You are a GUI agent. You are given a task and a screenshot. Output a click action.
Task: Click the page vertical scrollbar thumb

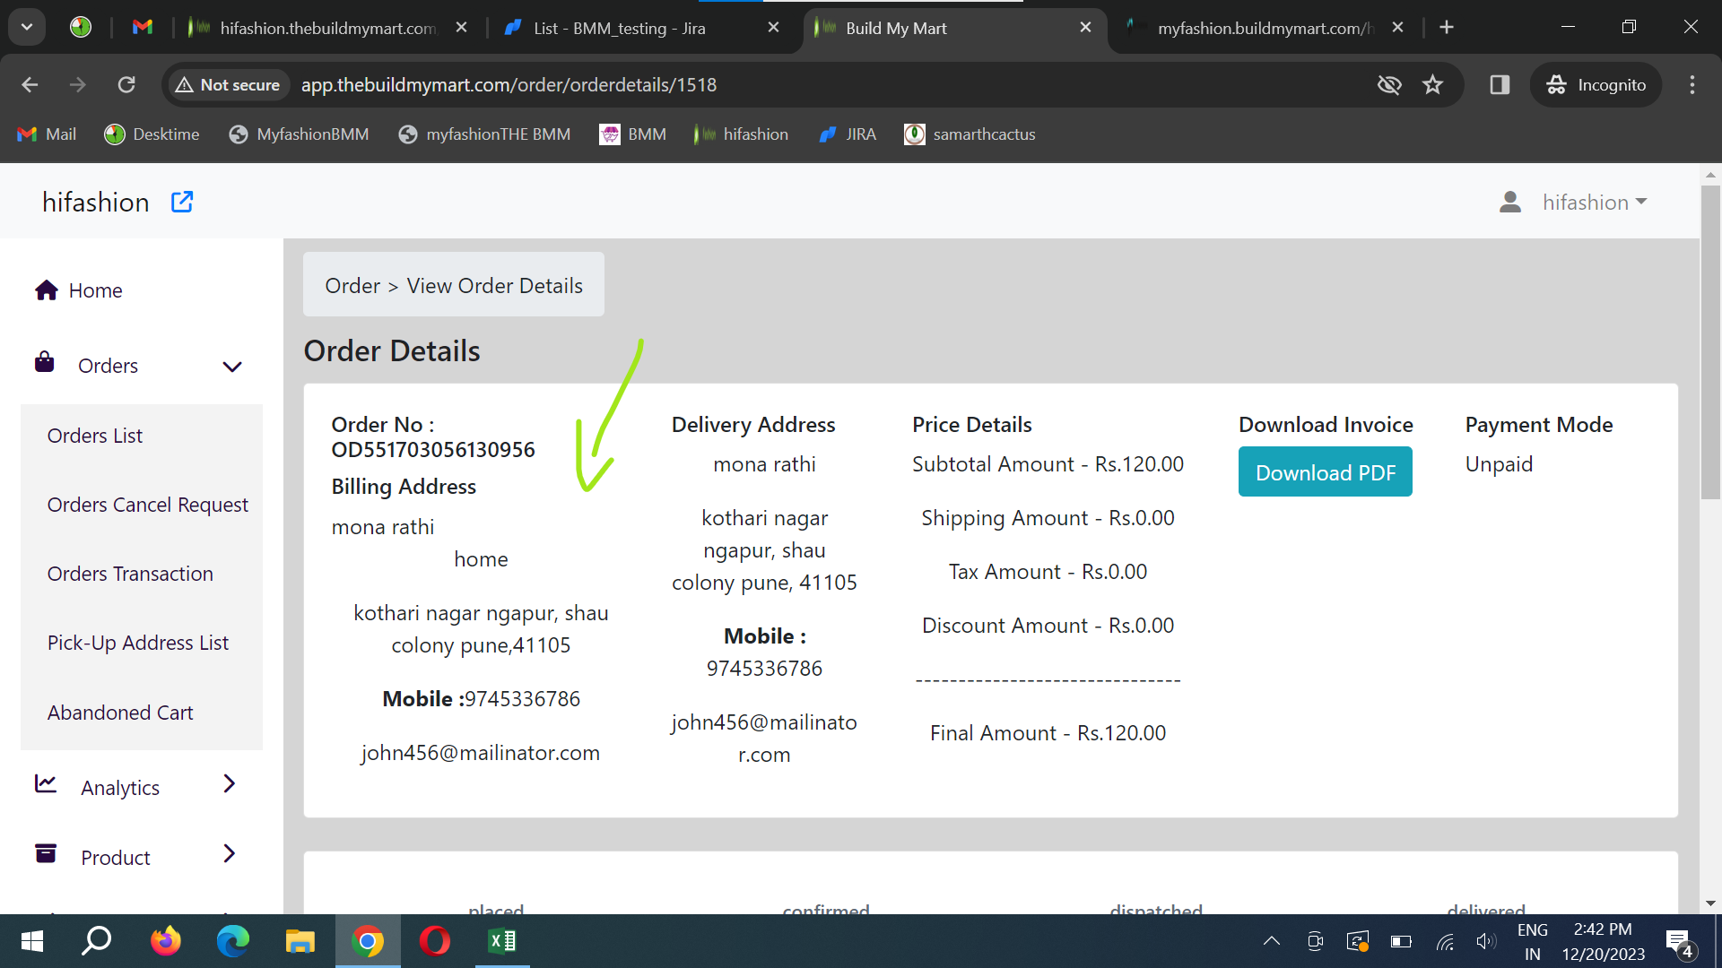[1710, 341]
